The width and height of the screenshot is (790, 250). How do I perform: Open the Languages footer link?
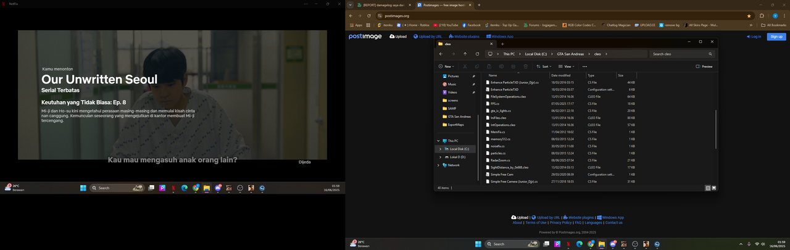click(x=593, y=222)
